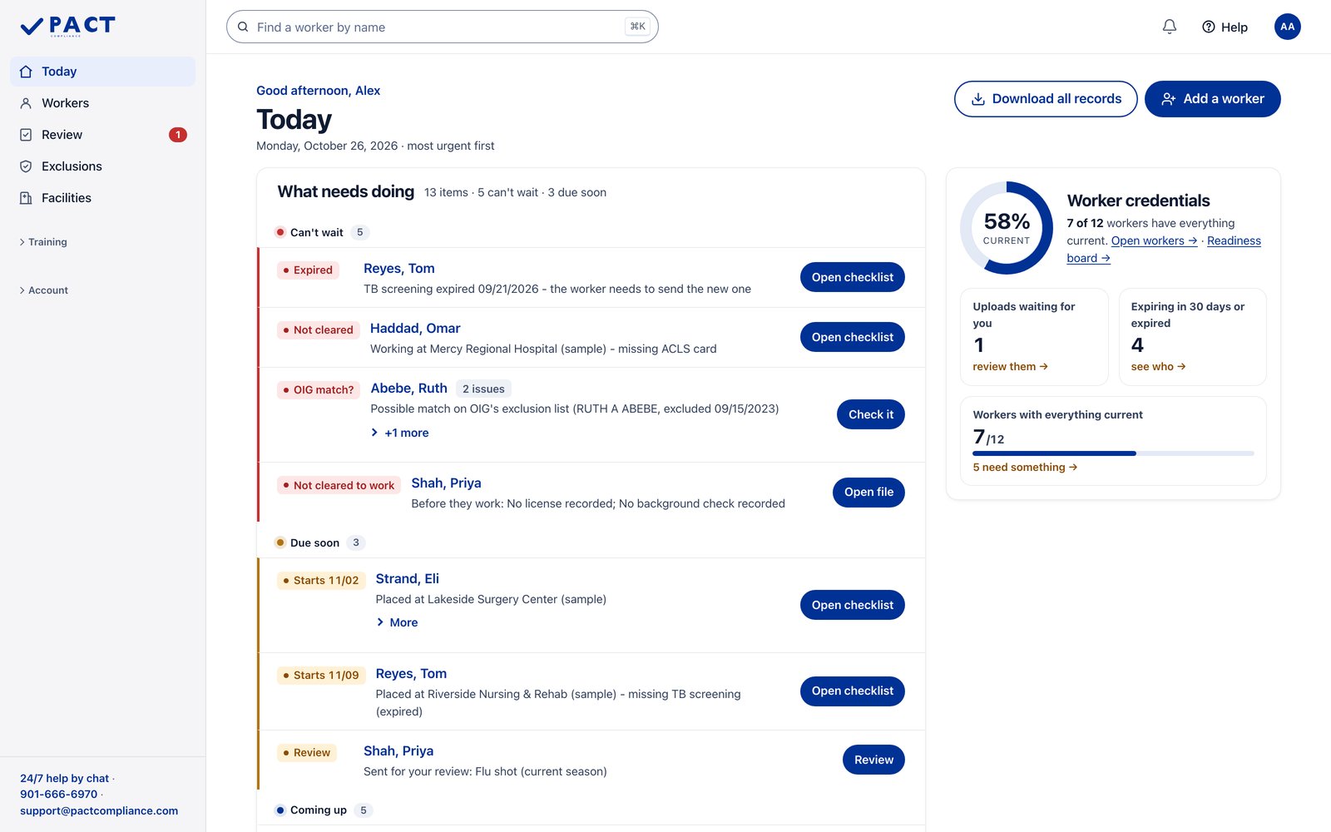Click the 7/12 workers progress bar
Image resolution: width=1331 pixels, height=832 pixels.
click(x=1113, y=453)
